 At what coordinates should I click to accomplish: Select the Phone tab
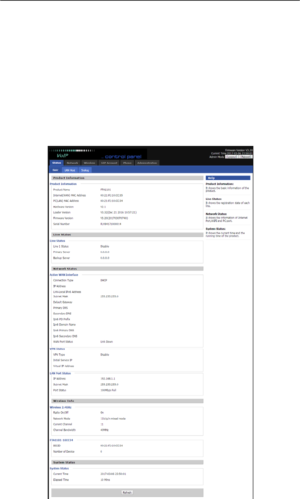click(x=127, y=163)
